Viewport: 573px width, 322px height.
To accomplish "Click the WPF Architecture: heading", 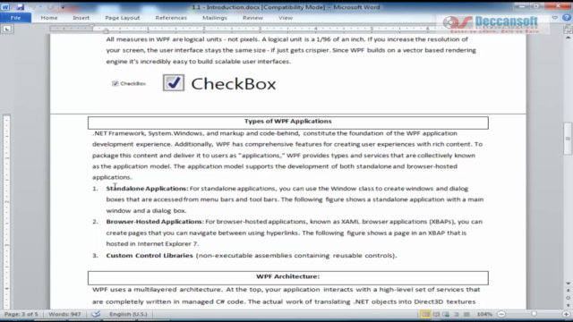I will coord(288,276).
